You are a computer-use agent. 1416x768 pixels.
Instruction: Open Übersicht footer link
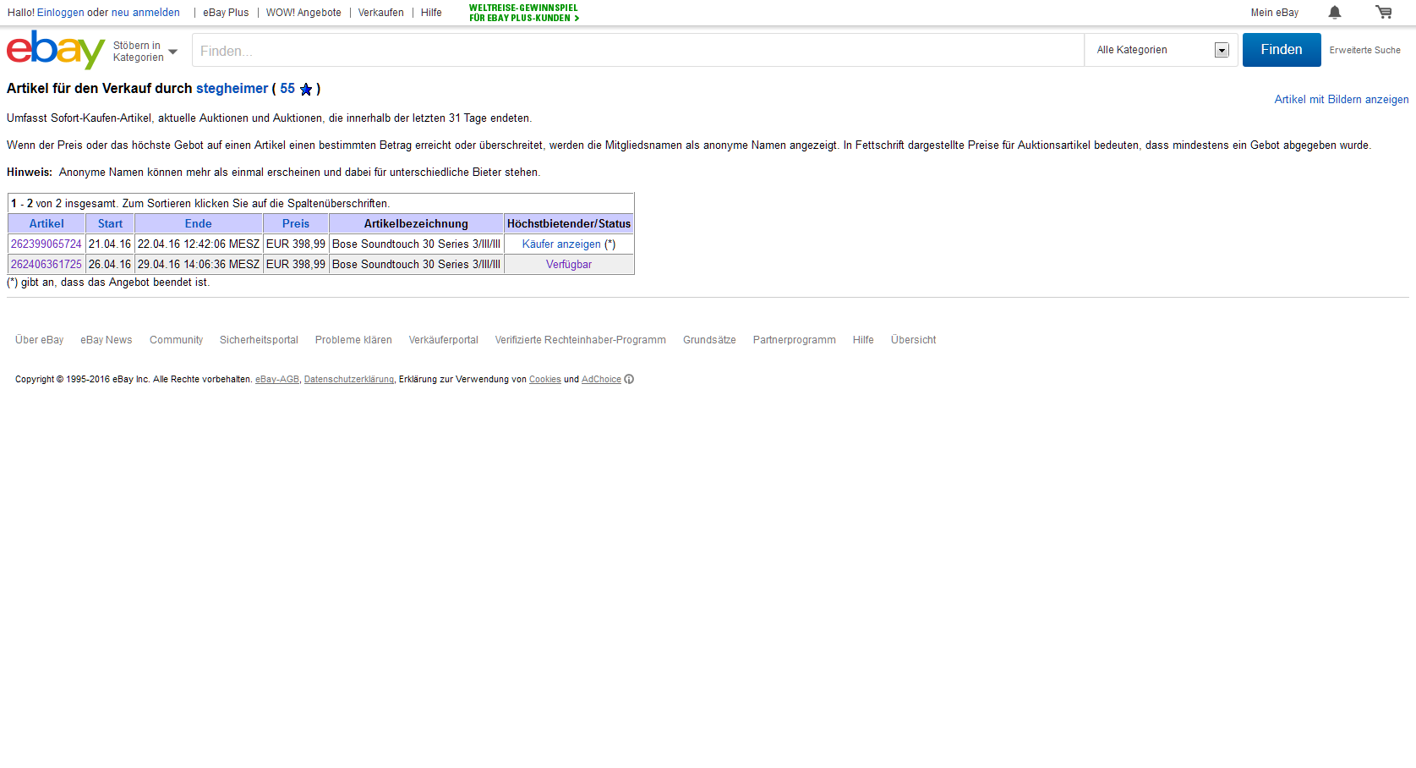[913, 340]
